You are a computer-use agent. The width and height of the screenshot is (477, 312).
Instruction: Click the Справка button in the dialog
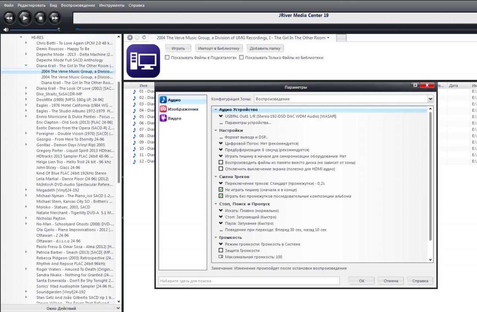pyautogui.click(x=420, y=281)
